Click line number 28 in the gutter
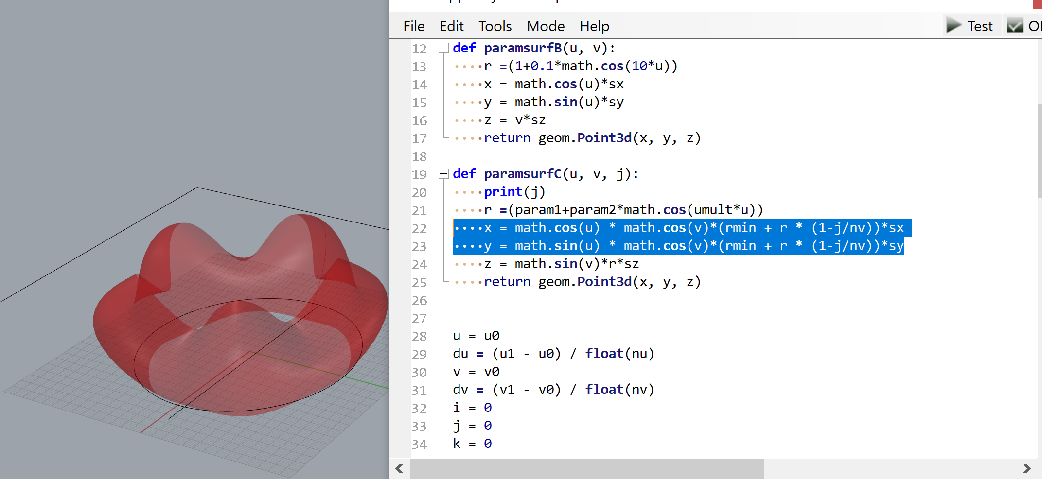The image size is (1042, 479). (419, 336)
